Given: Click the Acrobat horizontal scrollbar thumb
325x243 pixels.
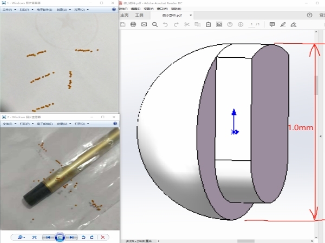Looking at the screenshot, I should coord(246,241).
